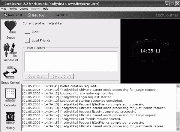Toggle the Load Friends checkbox

(x=27, y=40)
